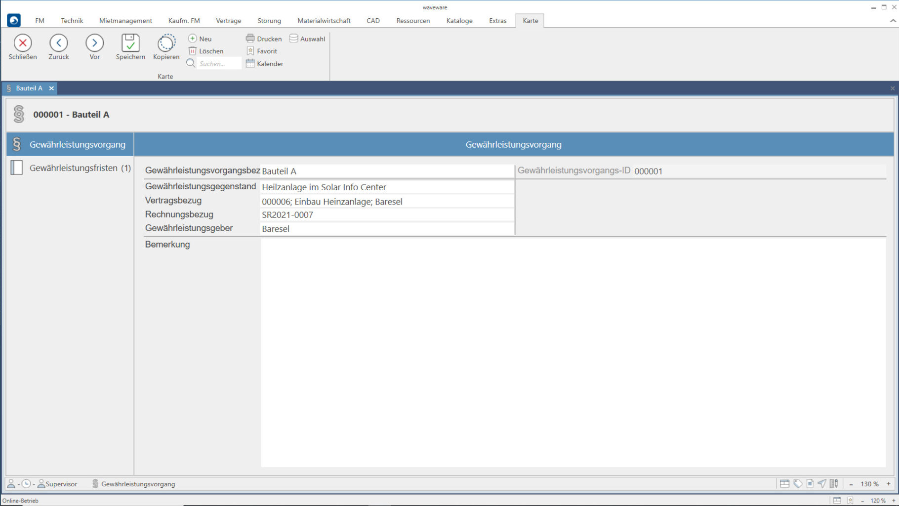Collapse the ribbon with the chevron
899x506 pixels.
click(893, 21)
